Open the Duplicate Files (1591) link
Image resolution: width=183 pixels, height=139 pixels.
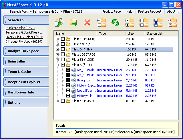(x=20, y=28)
